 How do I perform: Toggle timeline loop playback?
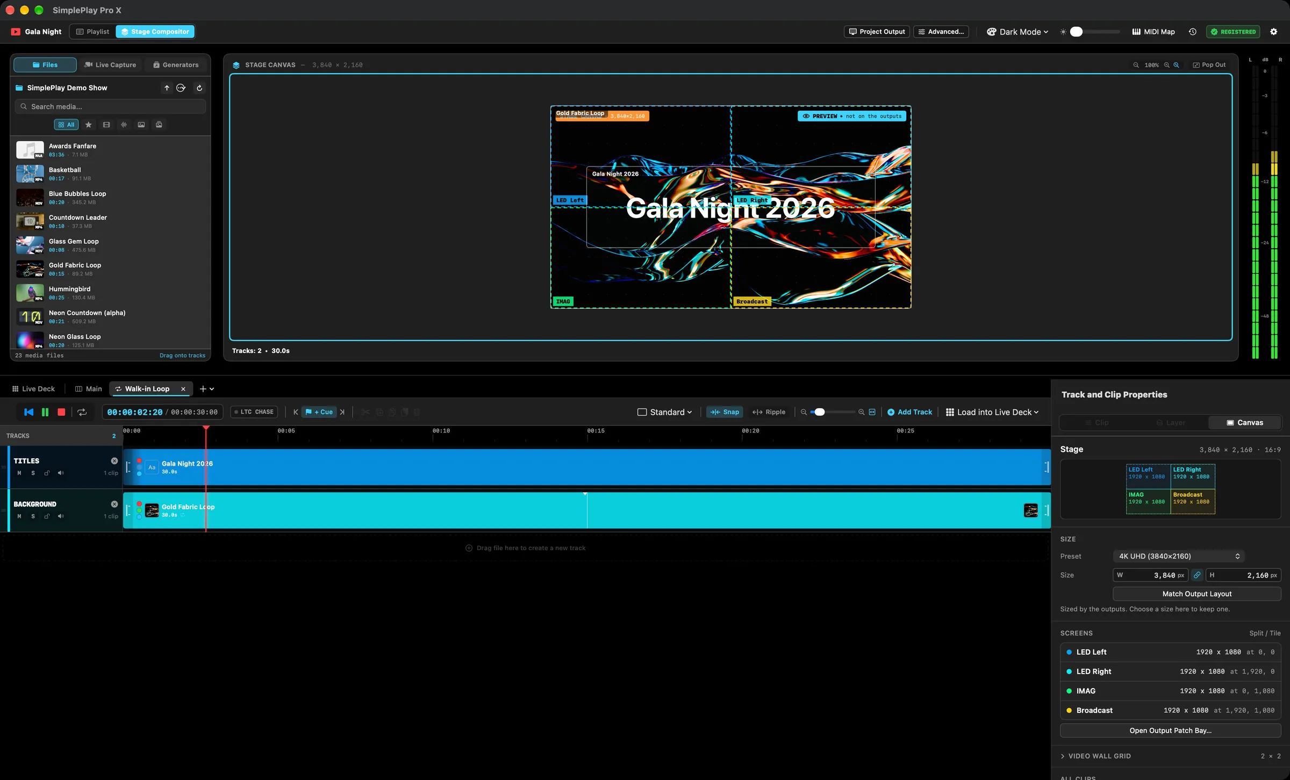pos(82,412)
